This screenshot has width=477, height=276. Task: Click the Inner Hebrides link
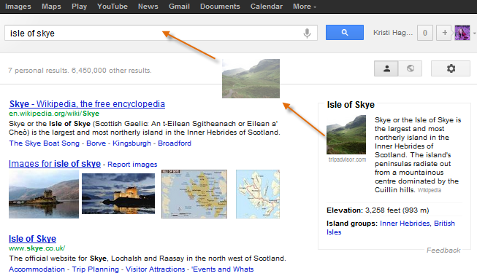[x=405, y=224]
